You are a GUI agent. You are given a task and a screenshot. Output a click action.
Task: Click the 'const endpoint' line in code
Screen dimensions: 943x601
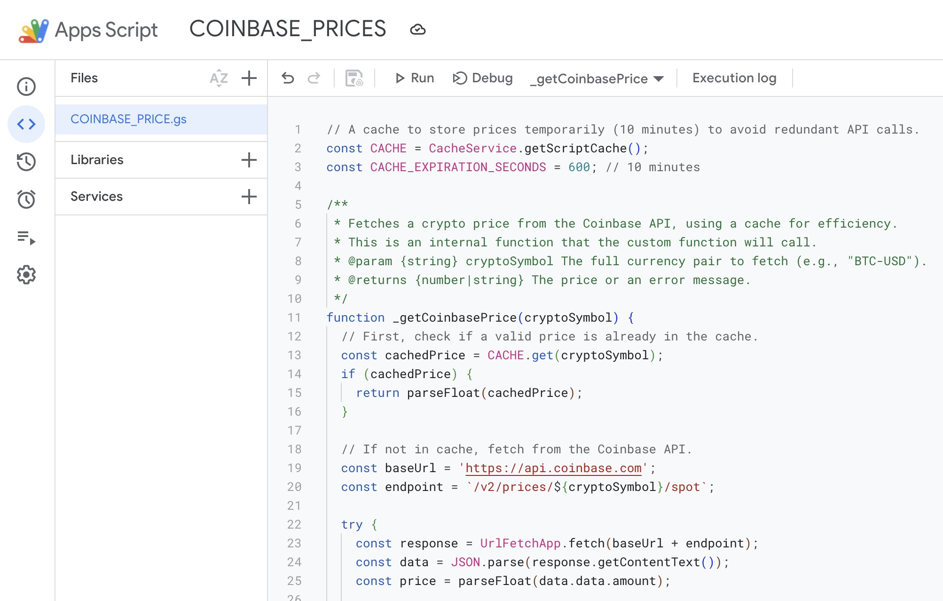click(x=527, y=487)
